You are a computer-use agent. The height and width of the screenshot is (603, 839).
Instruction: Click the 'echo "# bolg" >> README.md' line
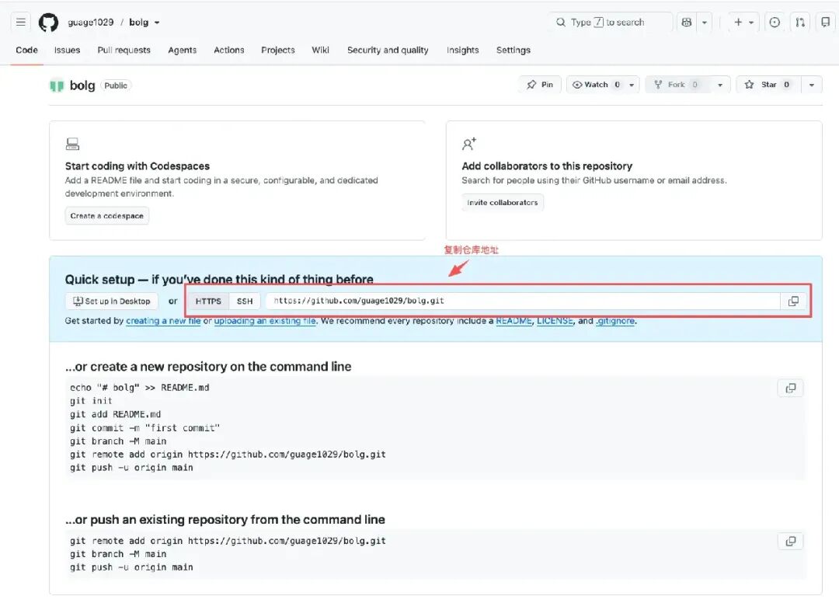[x=139, y=388]
